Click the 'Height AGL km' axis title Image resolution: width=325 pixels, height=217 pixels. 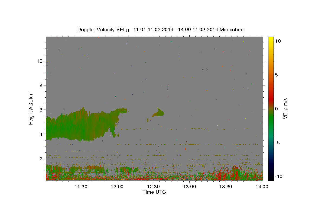tap(31, 108)
